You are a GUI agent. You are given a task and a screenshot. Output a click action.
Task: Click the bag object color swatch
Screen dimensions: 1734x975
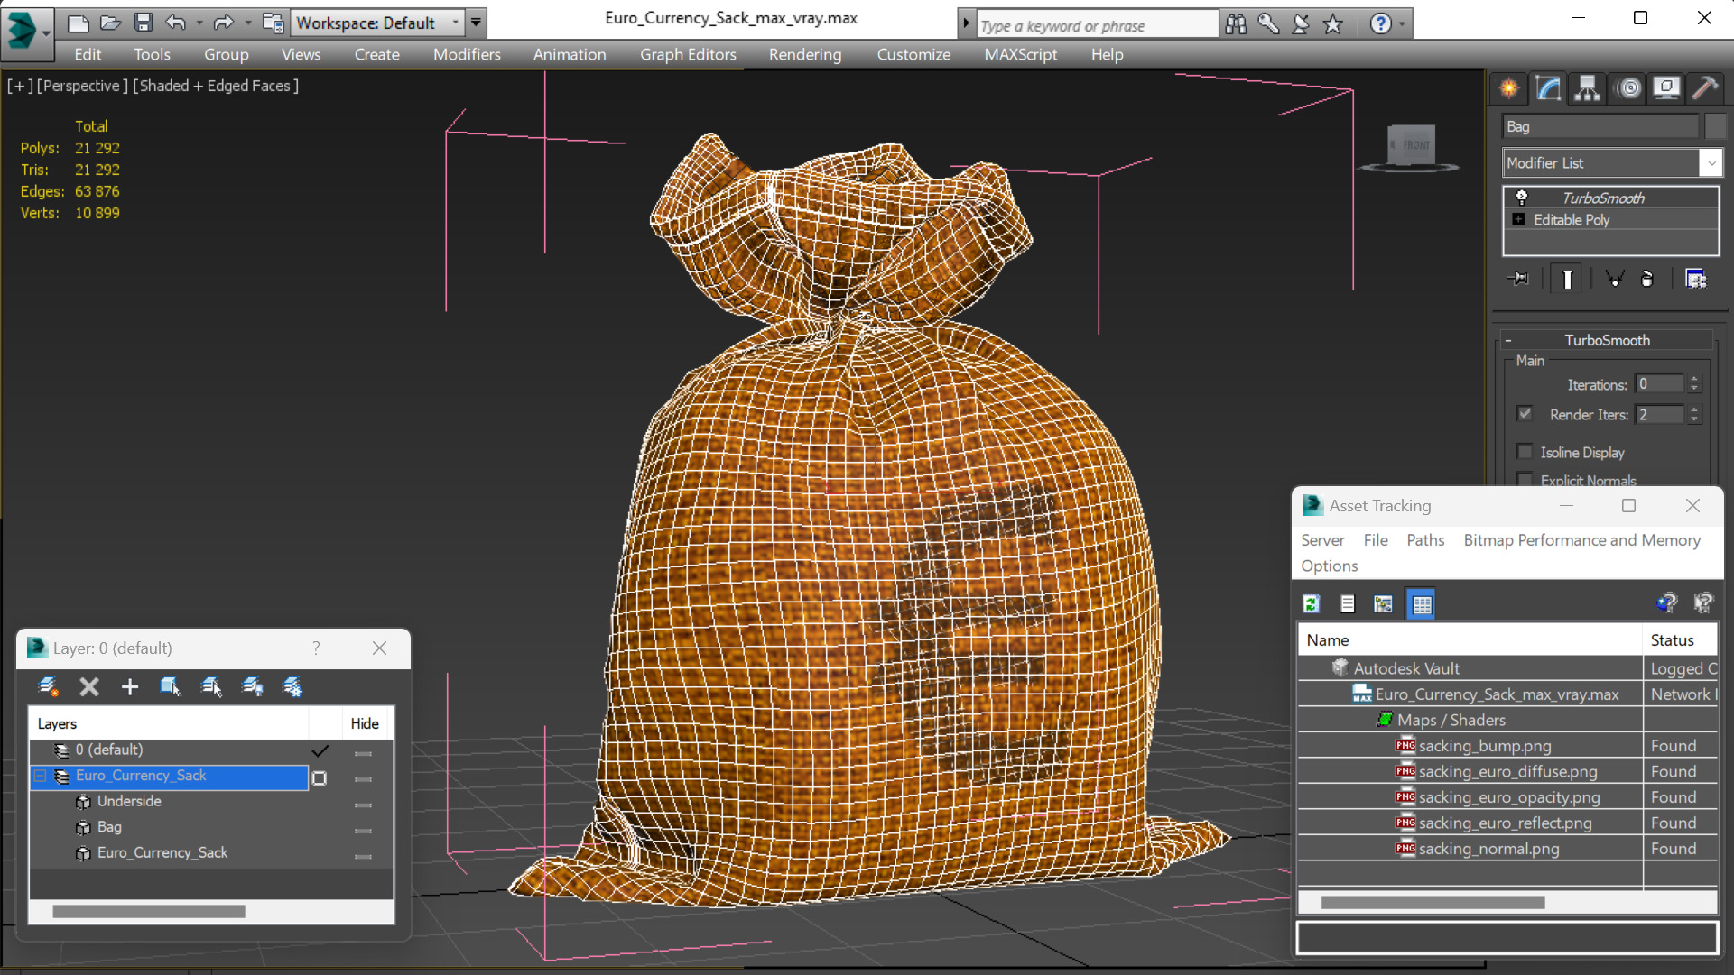pyautogui.click(x=1715, y=127)
